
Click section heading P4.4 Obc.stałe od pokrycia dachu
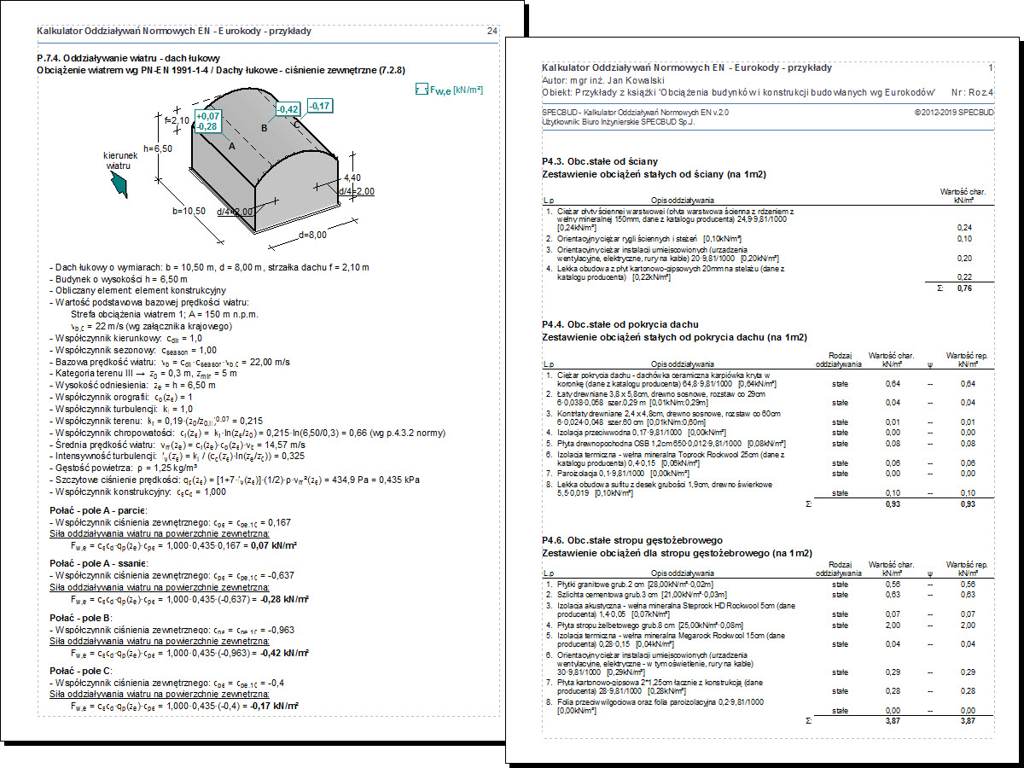(x=620, y=324)
